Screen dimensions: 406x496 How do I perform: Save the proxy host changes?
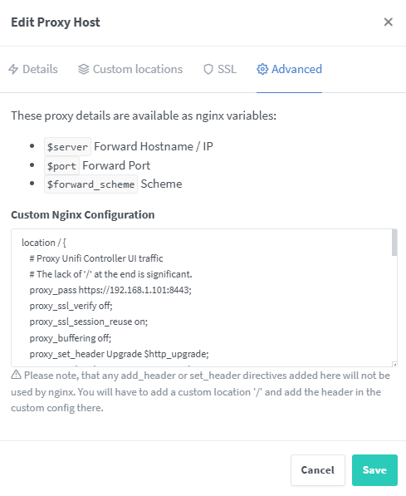(x=374, y=470)
